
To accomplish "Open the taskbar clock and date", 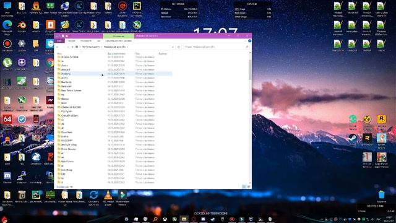I will (390, 219).
